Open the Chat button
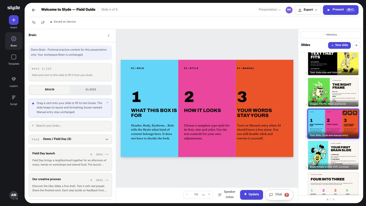Image resolution: width=366 pixels, height=206 pixels. click(279, 195)
